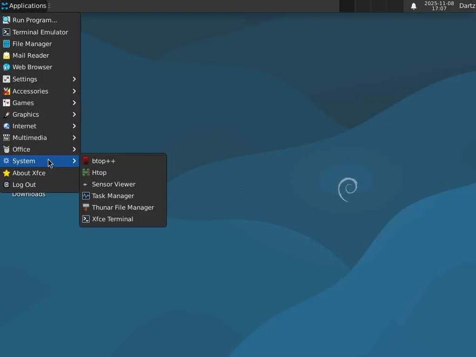Image resolution: width=476 pixels, height=357 pixels.
Task: Click the first workspace in the switcher
Action: click(347, 6)
